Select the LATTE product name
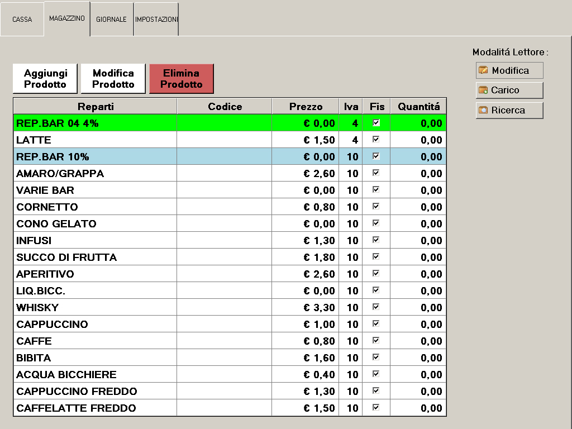572x429 pixels. click(x=34, y=140)
